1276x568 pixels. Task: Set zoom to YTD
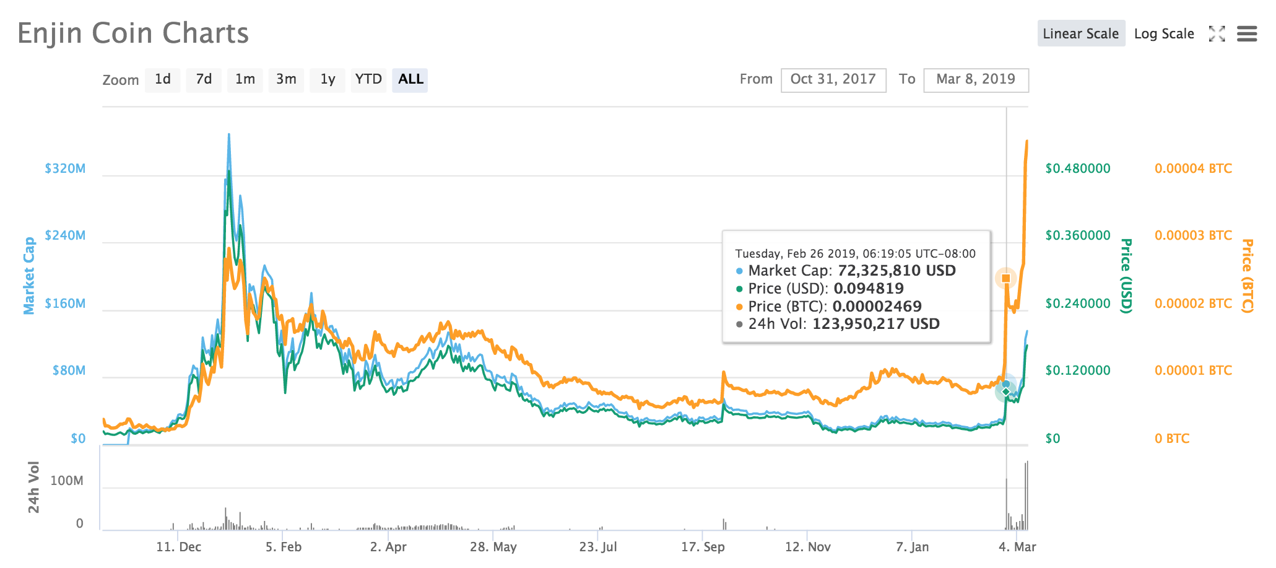click(x=368, y=79)
